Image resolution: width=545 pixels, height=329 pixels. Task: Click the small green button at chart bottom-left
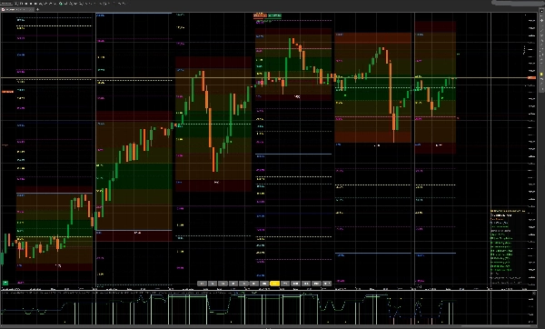click(x=5, y=283)
